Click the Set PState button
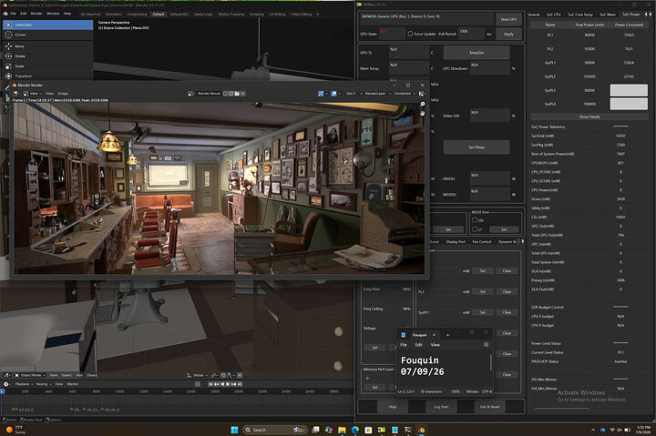 tap(477, 147)
